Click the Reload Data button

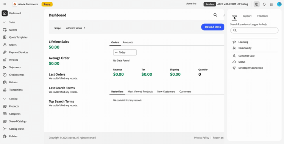(213, 27)
